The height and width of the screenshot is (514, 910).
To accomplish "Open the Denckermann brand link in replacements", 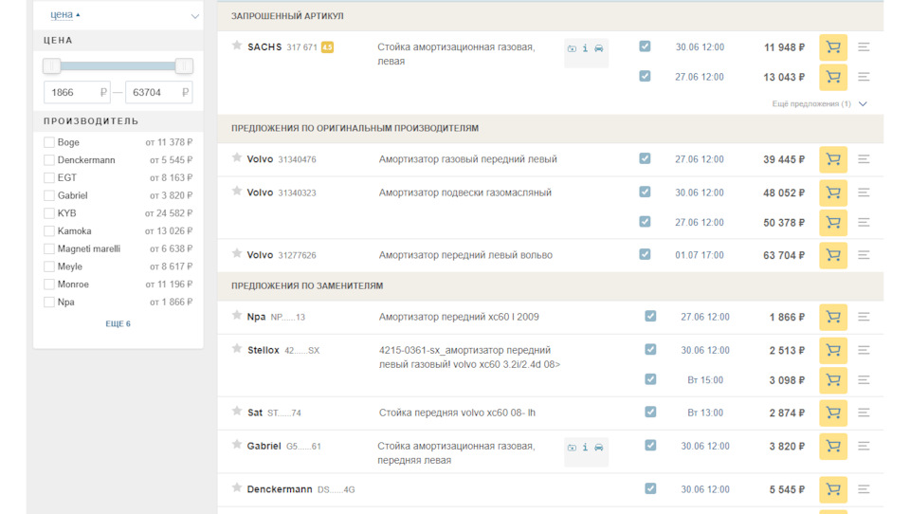I will (280, 489).
